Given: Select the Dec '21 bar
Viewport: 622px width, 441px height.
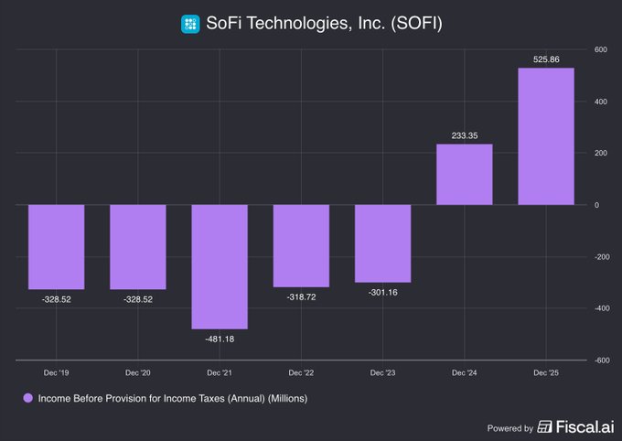Looking at the screenshot, I should pyautogui.click(x=220, y=266).
